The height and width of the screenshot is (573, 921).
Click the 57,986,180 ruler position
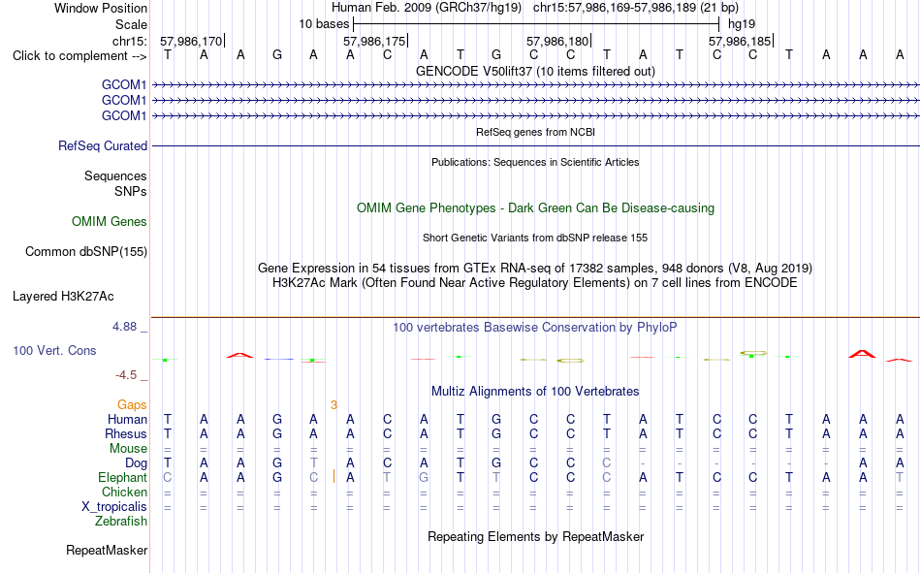click(557, 41)
